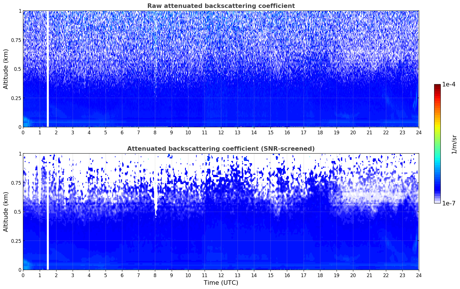The height and width of the screenshot is (289, 460).
Task: Click hour 15 tick under top plot
Action: (270, 132)
